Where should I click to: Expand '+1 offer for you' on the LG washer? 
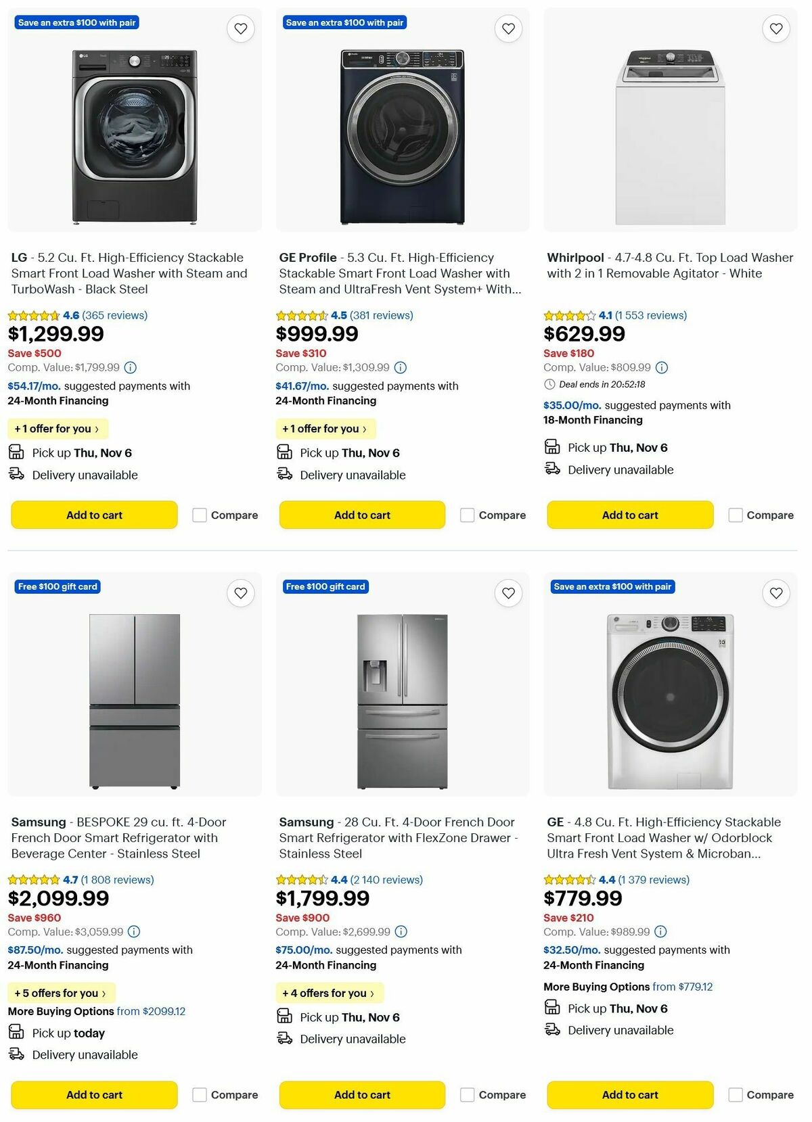click(x=58, y=428)
